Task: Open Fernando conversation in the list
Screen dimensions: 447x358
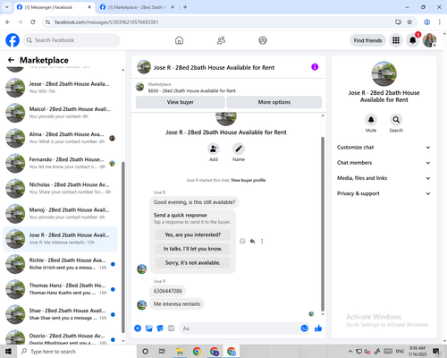Action: pyautogui.click(x=60, y=163)
